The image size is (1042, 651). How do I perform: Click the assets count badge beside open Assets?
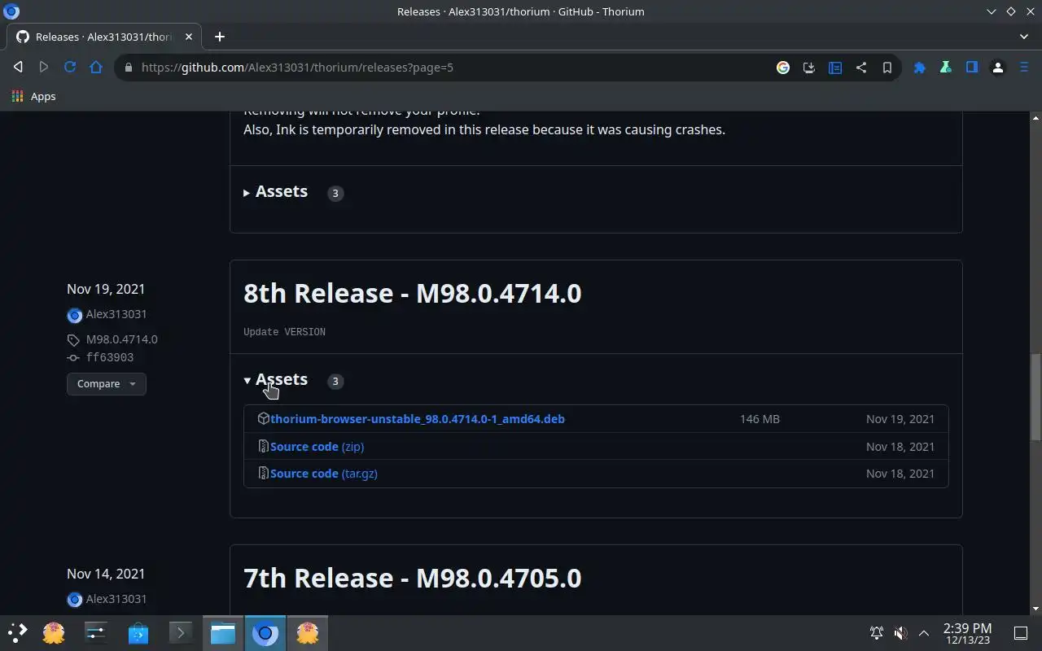point(335,381)
